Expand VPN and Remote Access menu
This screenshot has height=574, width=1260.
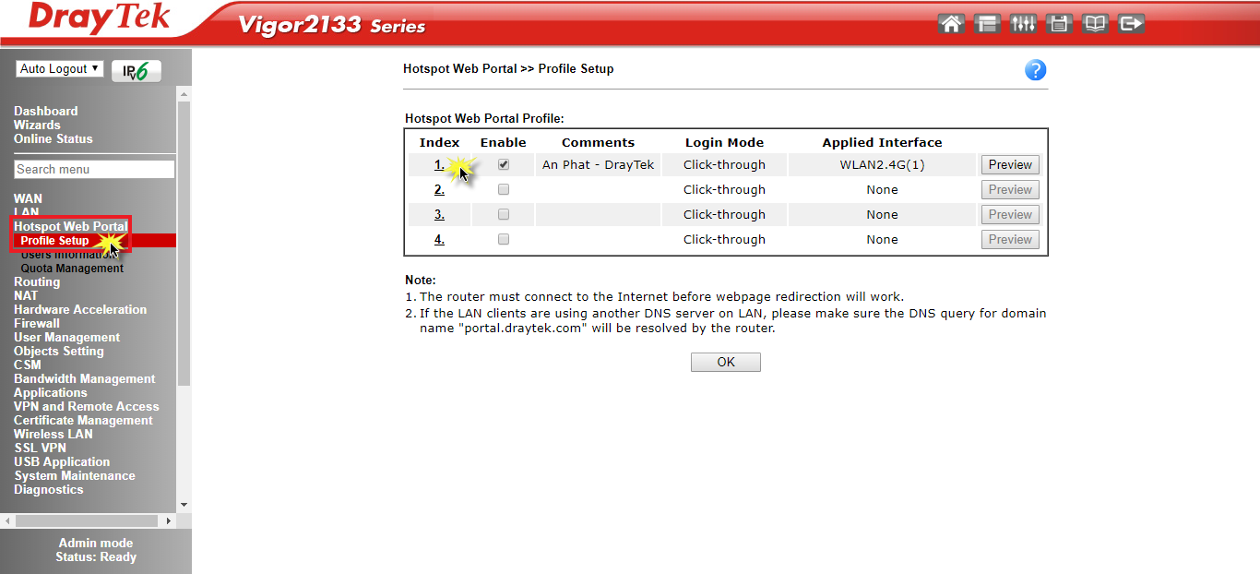coord(87,406)
